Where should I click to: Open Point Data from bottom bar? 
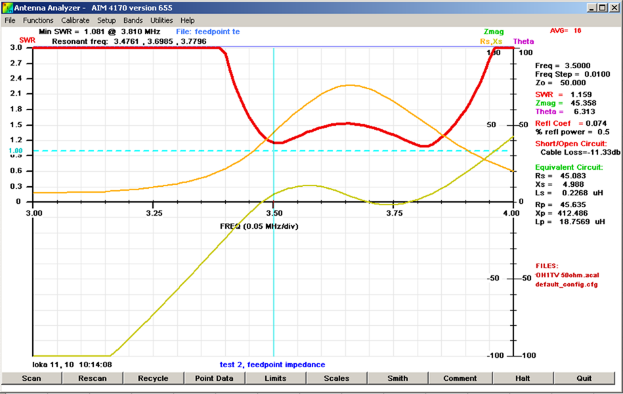point(214,378)
